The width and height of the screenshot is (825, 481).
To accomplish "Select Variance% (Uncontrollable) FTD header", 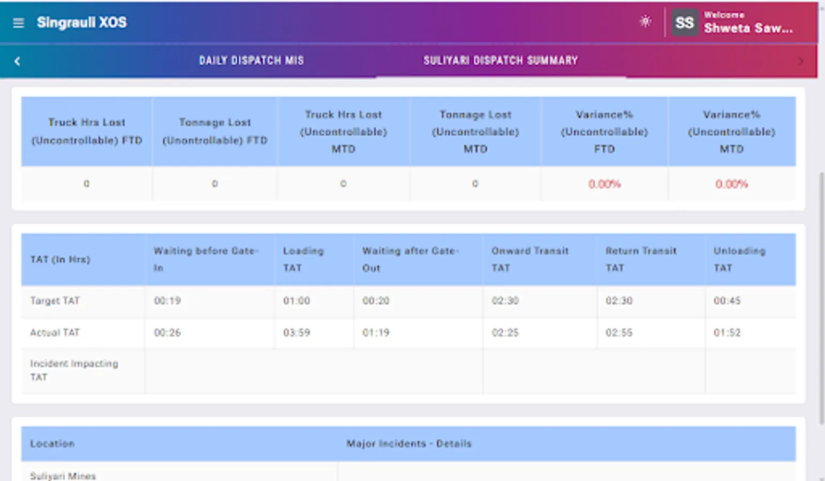I will (604, 131).
